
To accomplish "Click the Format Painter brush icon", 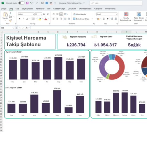I will [x=11, y=20].
